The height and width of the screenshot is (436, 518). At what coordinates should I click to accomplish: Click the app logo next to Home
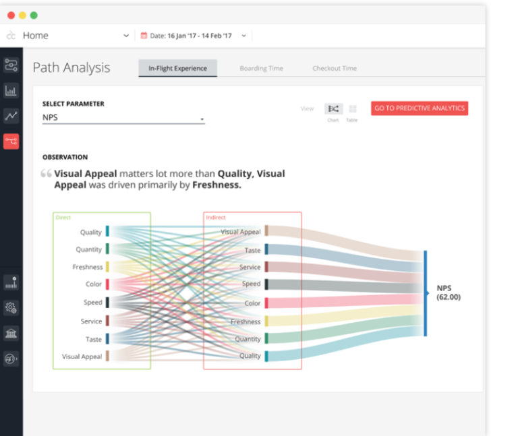[11, 36]
